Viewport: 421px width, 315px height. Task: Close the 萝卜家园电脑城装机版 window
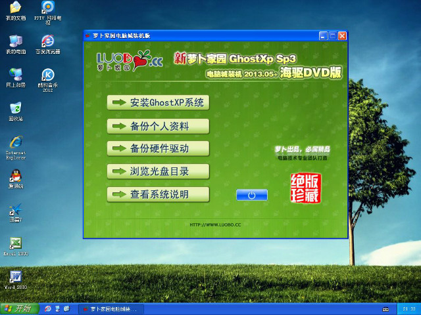point(342,36)
